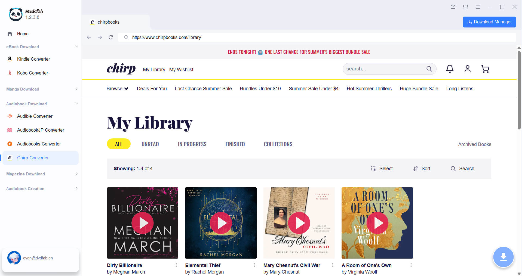522x276 pixels.
Task: Switch to the IN PROGRESS tab
Action: [192, 144]
